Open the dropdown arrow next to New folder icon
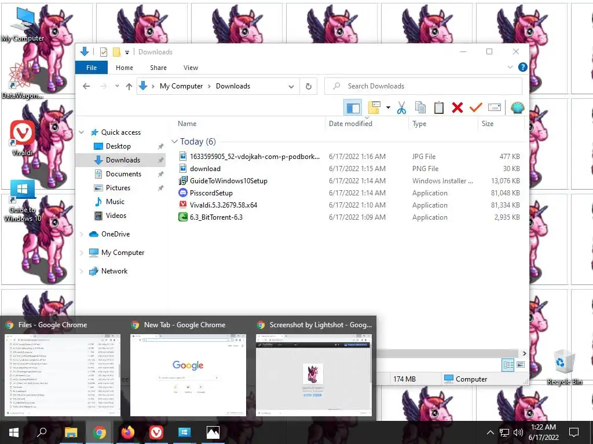 pyautogui.click(x=388, y=108)
